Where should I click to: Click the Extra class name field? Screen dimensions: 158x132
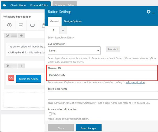102,95
